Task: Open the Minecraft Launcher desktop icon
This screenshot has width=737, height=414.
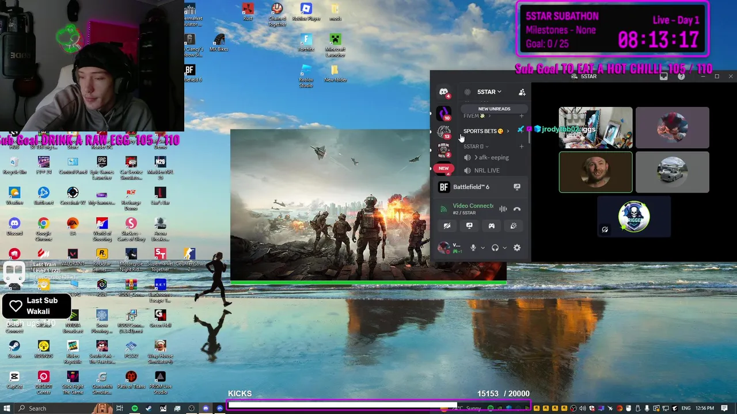Action: click(x=336, y=45)
